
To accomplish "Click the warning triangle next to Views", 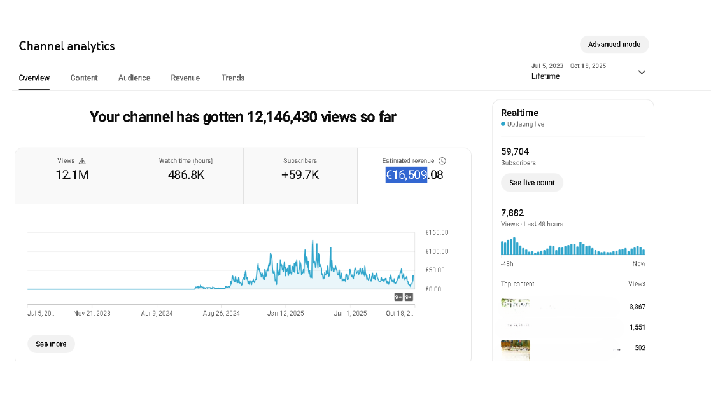I will 82,162.
